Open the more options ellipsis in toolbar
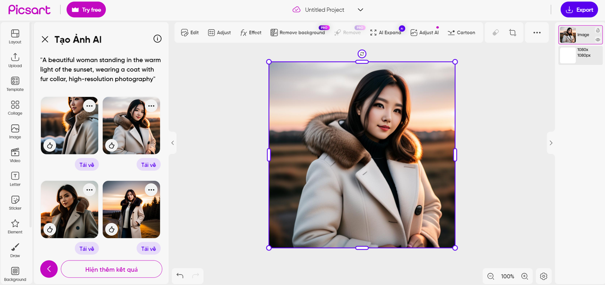The height and width of the screenshot is (285, 605). 537,33
